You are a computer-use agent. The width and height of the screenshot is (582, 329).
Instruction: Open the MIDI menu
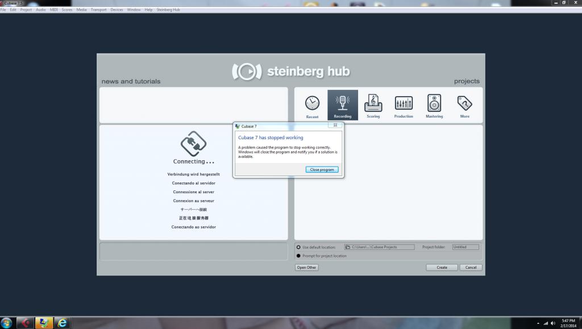point(54,10)
